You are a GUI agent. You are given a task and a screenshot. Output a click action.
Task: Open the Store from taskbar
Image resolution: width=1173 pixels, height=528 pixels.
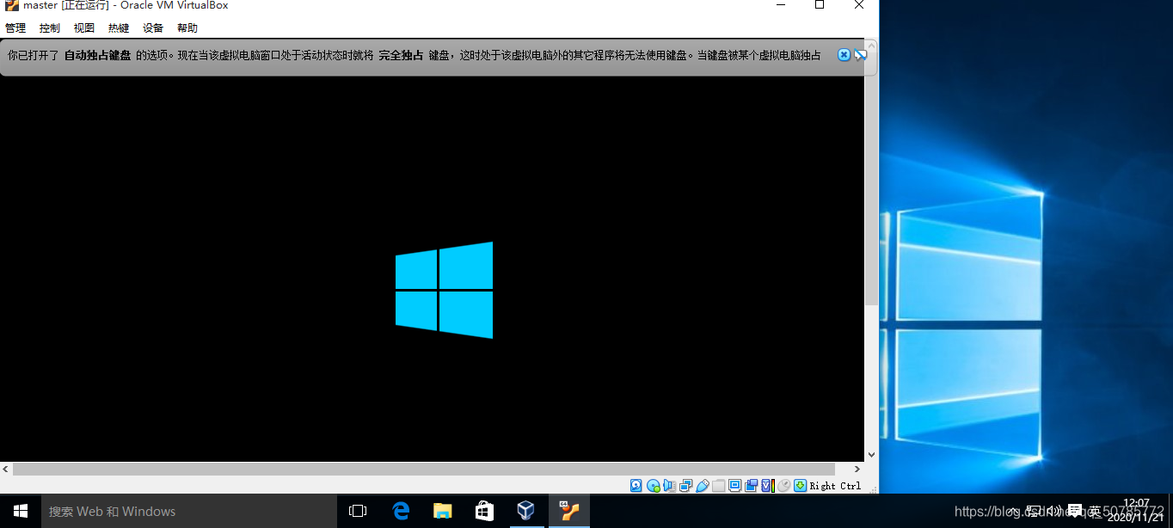coord(484,511)
